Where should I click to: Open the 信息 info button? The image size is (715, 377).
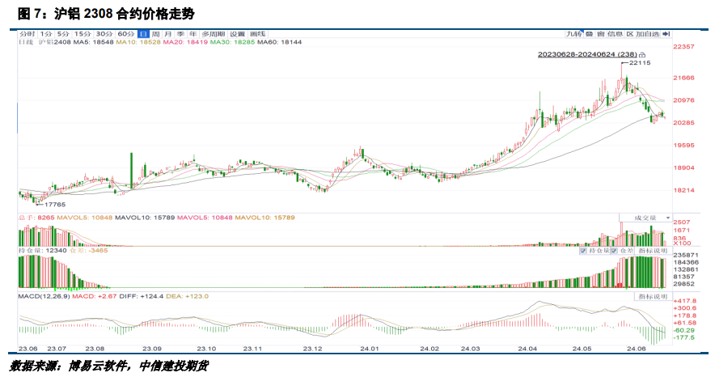click(616, 34)
